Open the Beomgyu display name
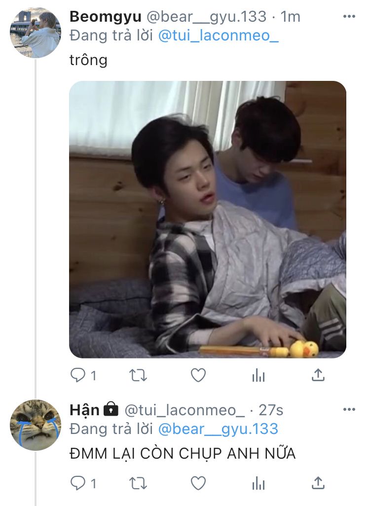370x506 pixels. 105,16
